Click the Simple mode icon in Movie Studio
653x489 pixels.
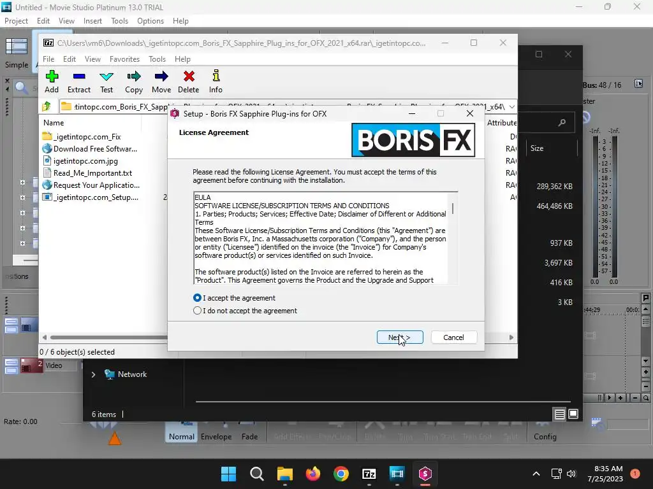(x=17, y=53)
